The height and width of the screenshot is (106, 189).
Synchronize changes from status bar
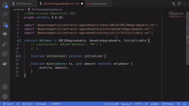coord(18,104)
